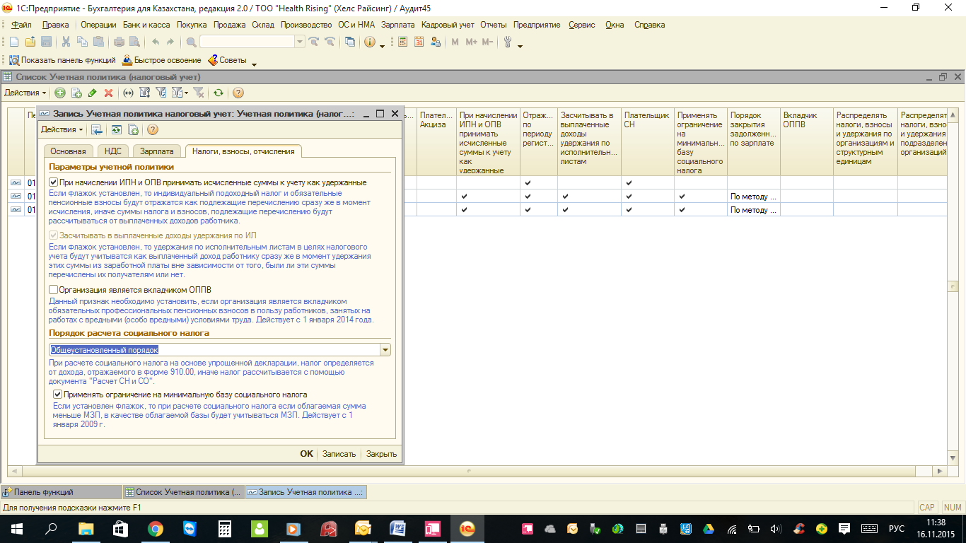Screen dimensions: 966x543
Task: Click Советы button
Action: tap(227, 60)
